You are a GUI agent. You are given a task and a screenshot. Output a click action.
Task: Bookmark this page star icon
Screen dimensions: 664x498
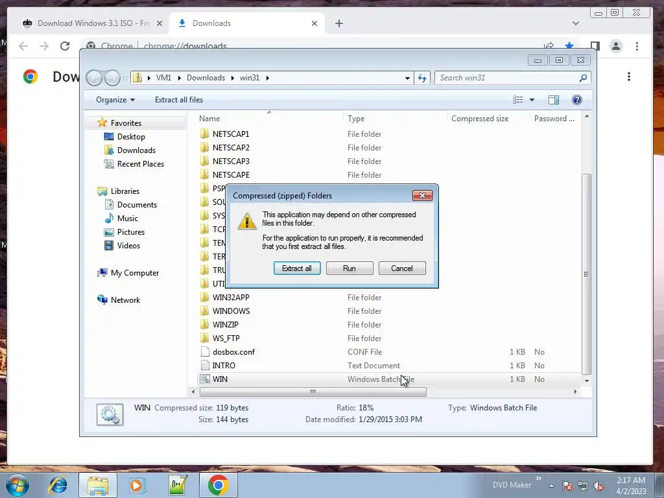click(569, 46)
